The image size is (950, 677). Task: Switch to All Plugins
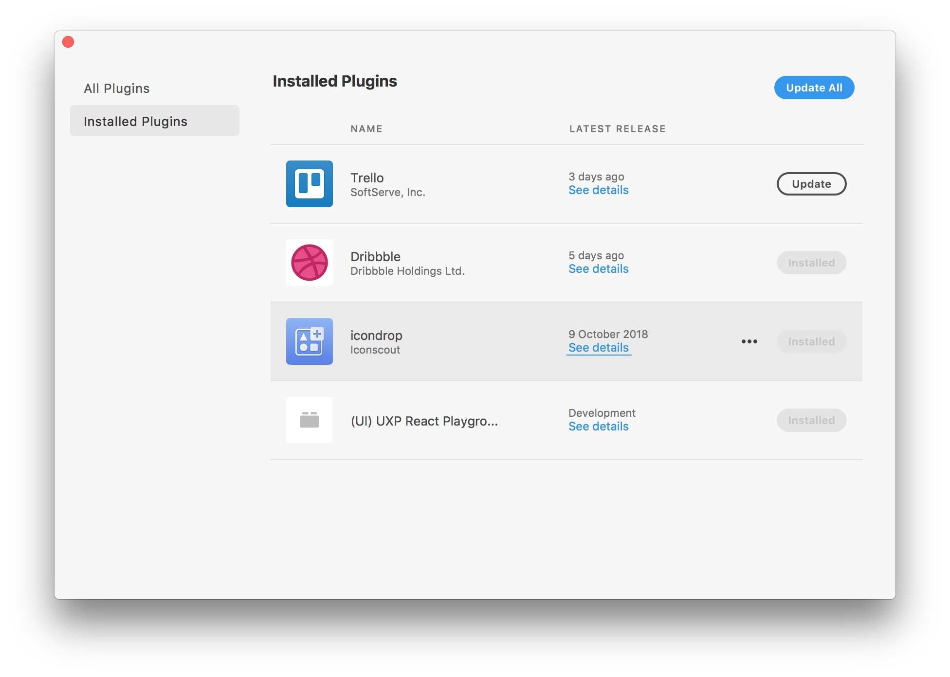click(117, 89)
